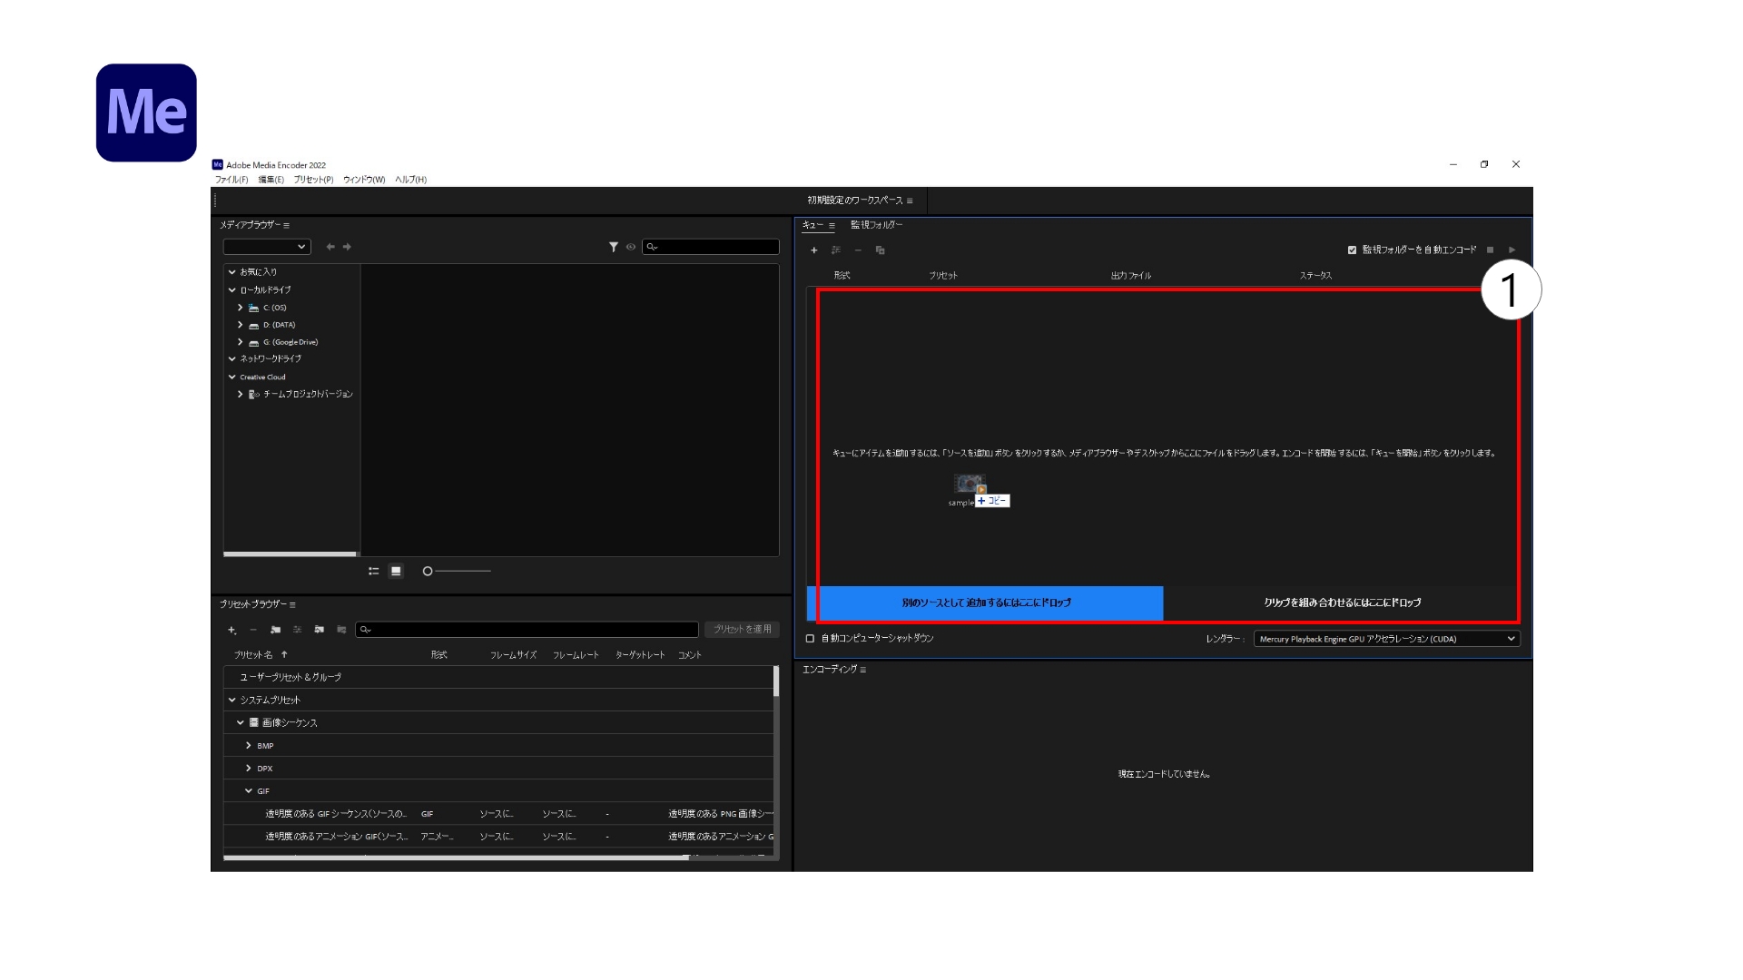Click the プリセットを適用 button
Screen dimensions: 1743x980
coord(742,629)
